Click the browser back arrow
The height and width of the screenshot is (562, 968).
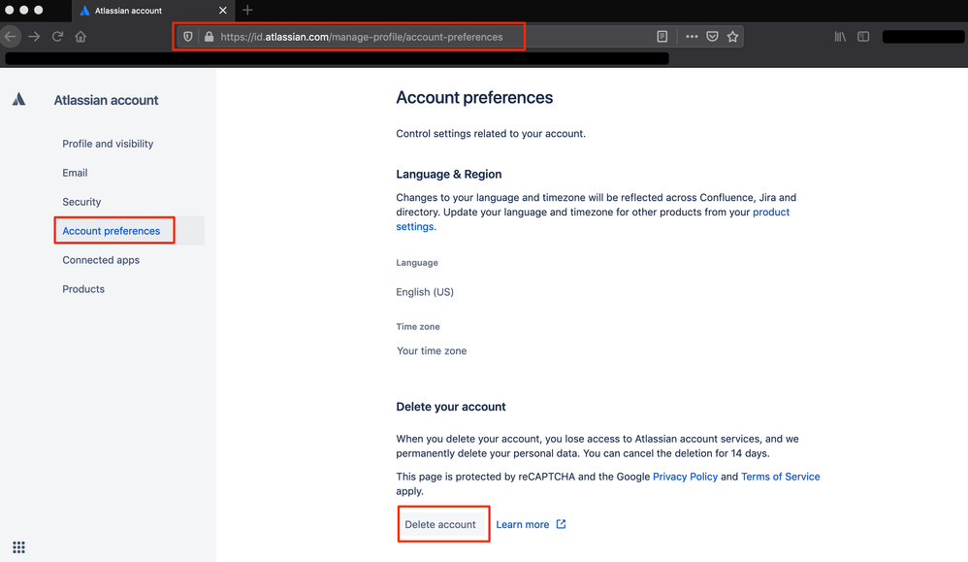coord(11,37)
